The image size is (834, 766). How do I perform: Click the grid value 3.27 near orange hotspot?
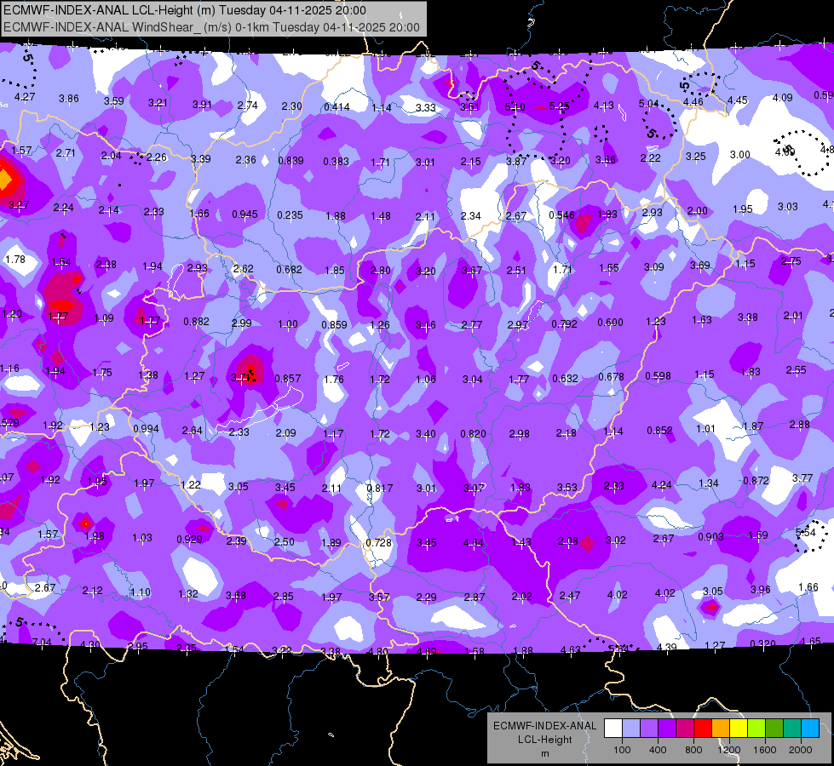tap(19, 204)
